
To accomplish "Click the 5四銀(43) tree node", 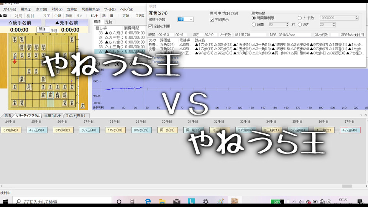I will tap(11, 130).
